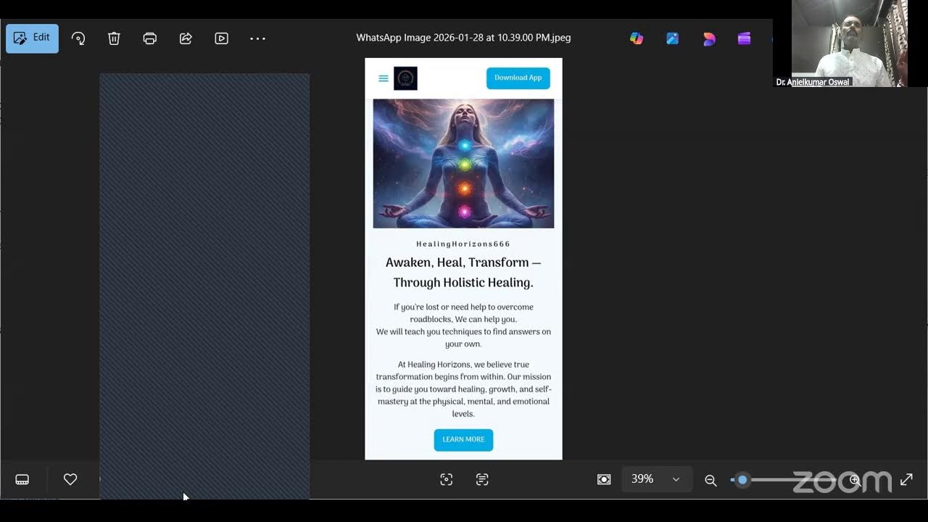The width and height of the screenshot is (928, 522).
Task: Open the blue Designer app icon
Action: (x=673, y=38)
